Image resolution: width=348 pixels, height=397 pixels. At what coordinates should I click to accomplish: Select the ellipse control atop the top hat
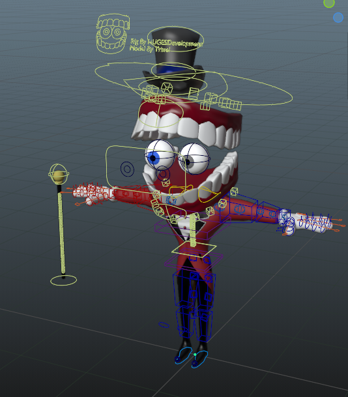[x=175, y=38]
